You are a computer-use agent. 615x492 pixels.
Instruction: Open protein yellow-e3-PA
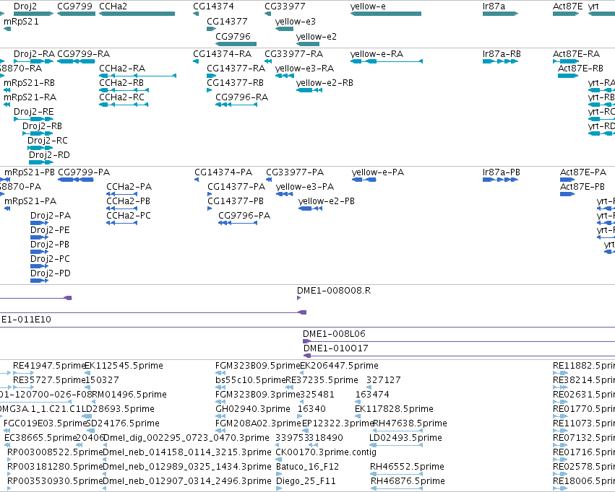[x=284, y=194]
